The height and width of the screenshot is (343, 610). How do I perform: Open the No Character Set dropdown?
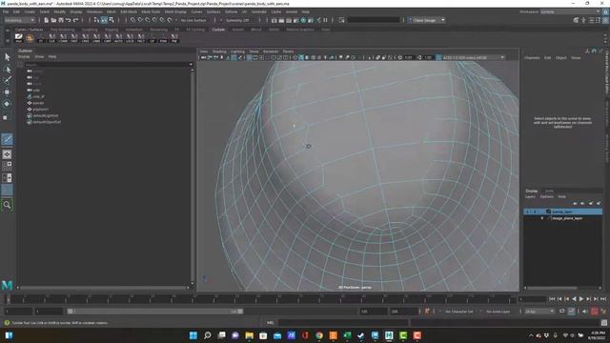click(x=459, y=312)
